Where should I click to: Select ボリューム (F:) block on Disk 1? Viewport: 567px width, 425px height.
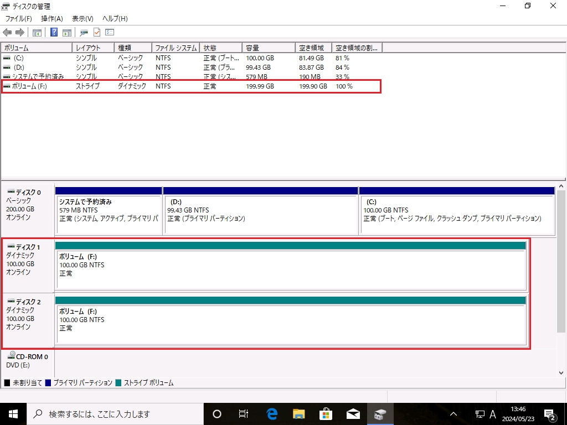pyautogui.click(x=291, y=266)
